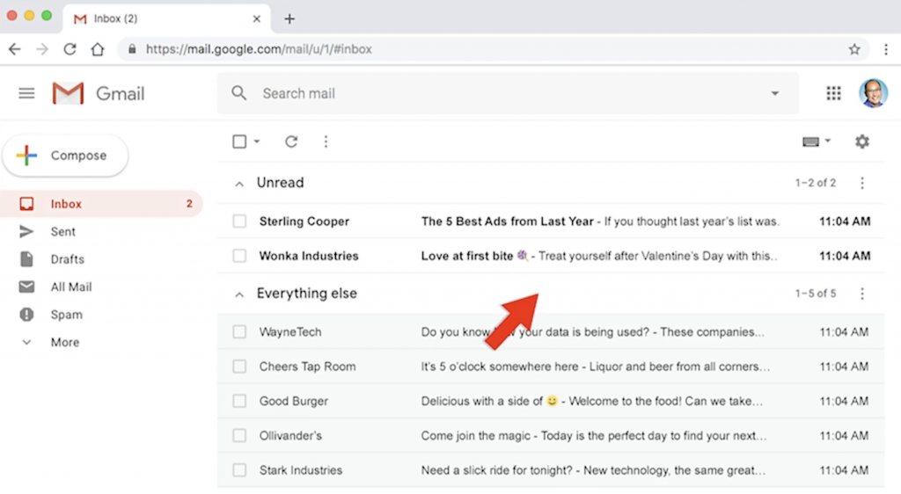Click the Search mail field
This screenshot has height=494, width=901.
point(508,93)
